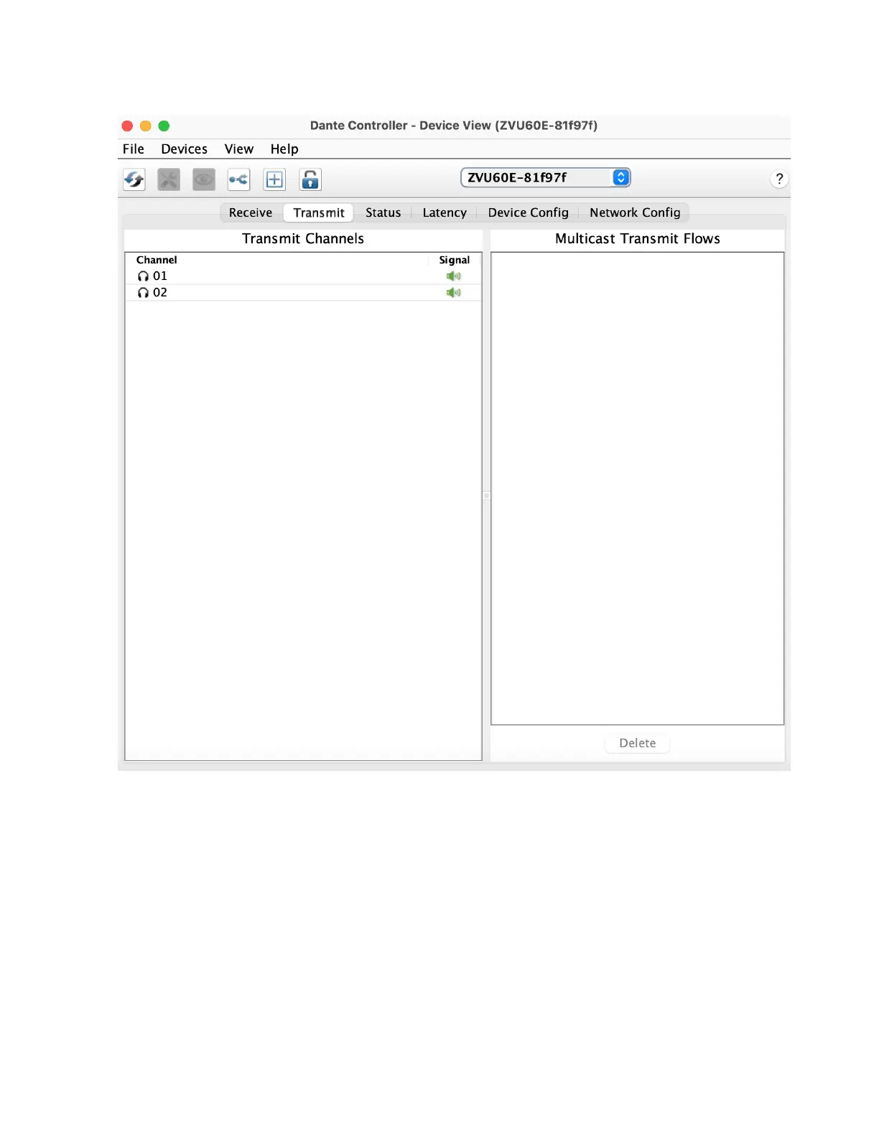Select transmit channel 01 label
Viewport: 879px width, 1137px height.
[160, 276]
